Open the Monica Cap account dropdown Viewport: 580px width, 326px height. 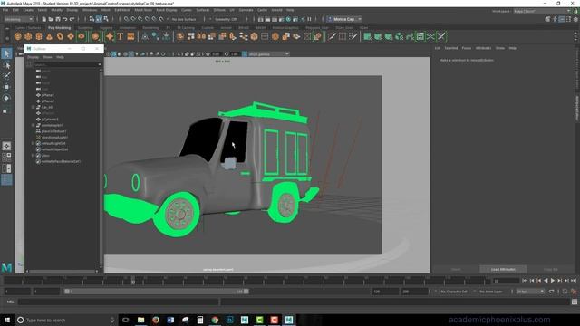[x=344, y=19]
